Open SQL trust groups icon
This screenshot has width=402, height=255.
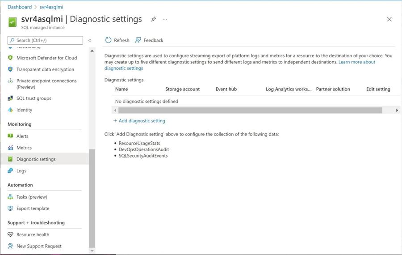click(10, 98)
